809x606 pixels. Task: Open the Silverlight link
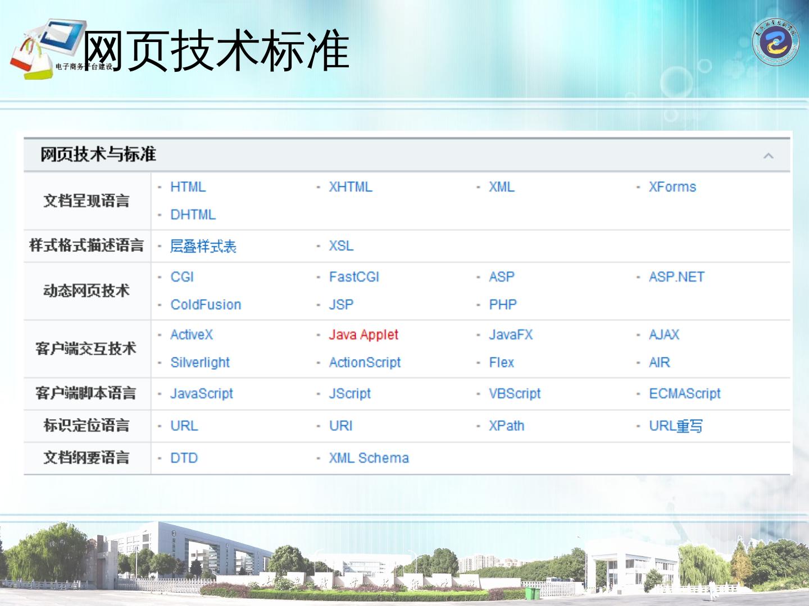200,362
